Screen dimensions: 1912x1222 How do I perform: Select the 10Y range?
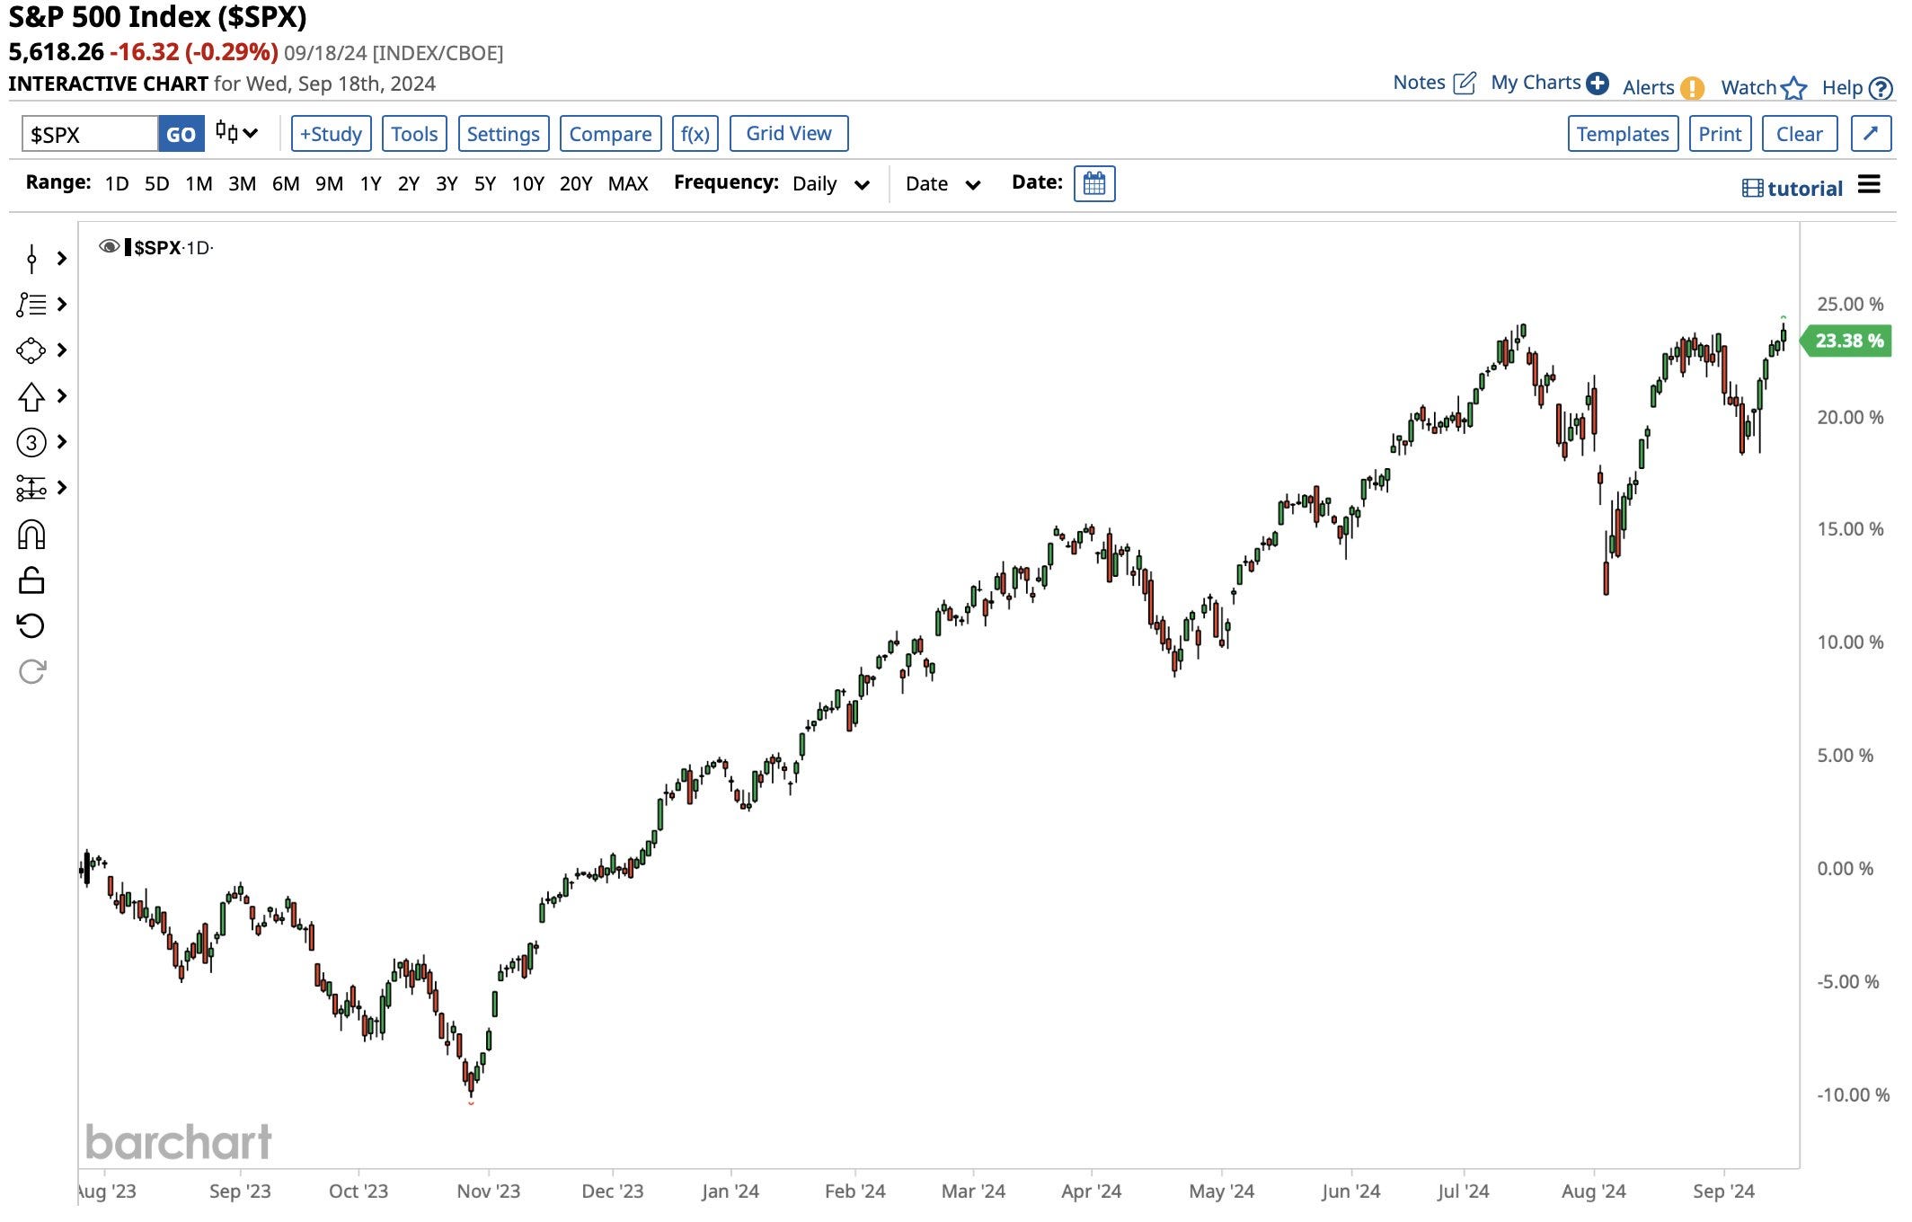(x=528, y=183)
